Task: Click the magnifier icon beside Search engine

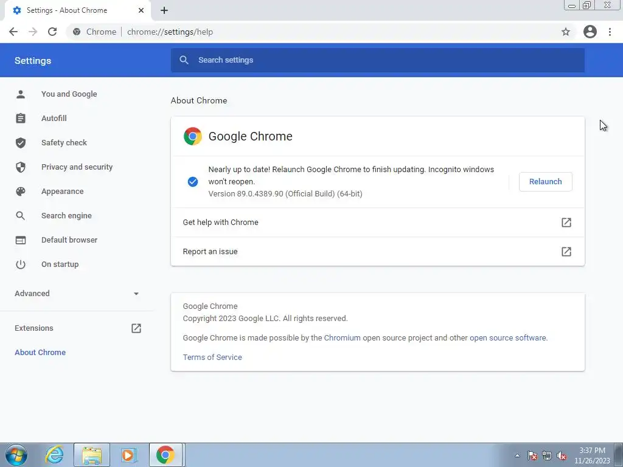Action: (x=21, y=216)
